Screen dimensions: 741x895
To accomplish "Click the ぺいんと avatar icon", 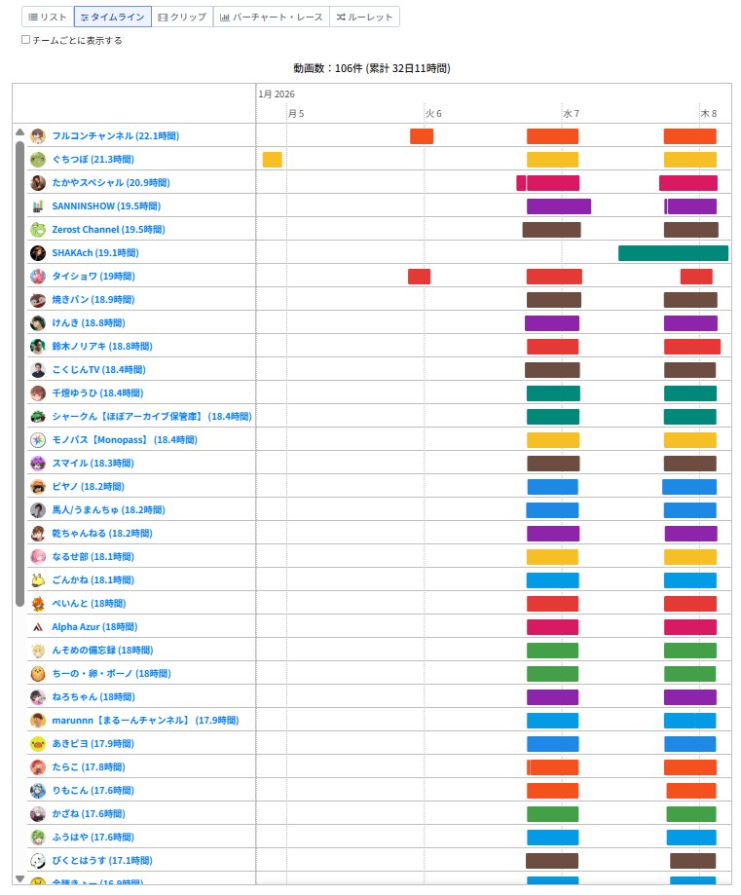I will pyautogui.click(x=38, y=604).
